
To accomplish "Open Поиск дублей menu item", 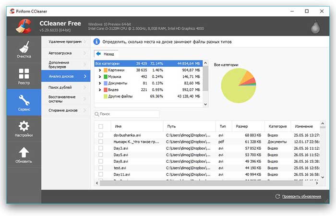I will tap(66, 87).
